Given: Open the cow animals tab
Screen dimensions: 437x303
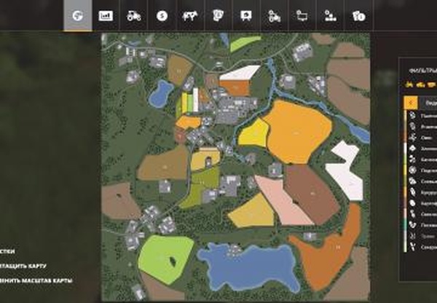Looking at the screenshot, I should point(190,16).
